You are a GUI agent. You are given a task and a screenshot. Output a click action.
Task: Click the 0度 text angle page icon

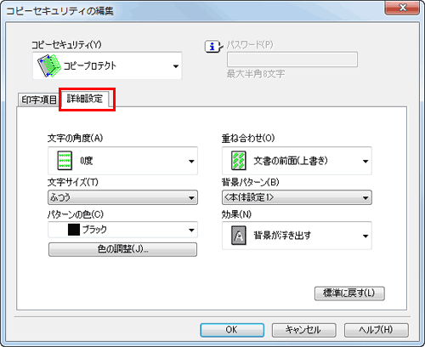point(65,161)
